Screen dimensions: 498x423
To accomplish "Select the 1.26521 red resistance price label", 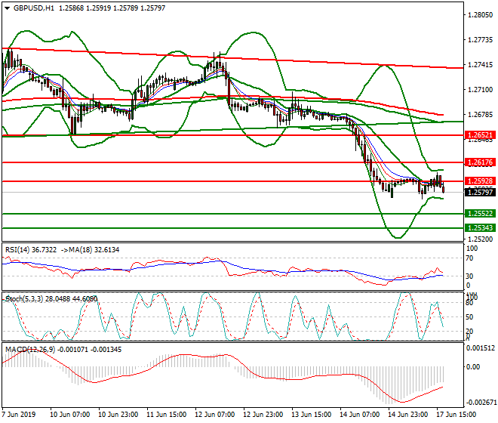I will pos(480,136).
